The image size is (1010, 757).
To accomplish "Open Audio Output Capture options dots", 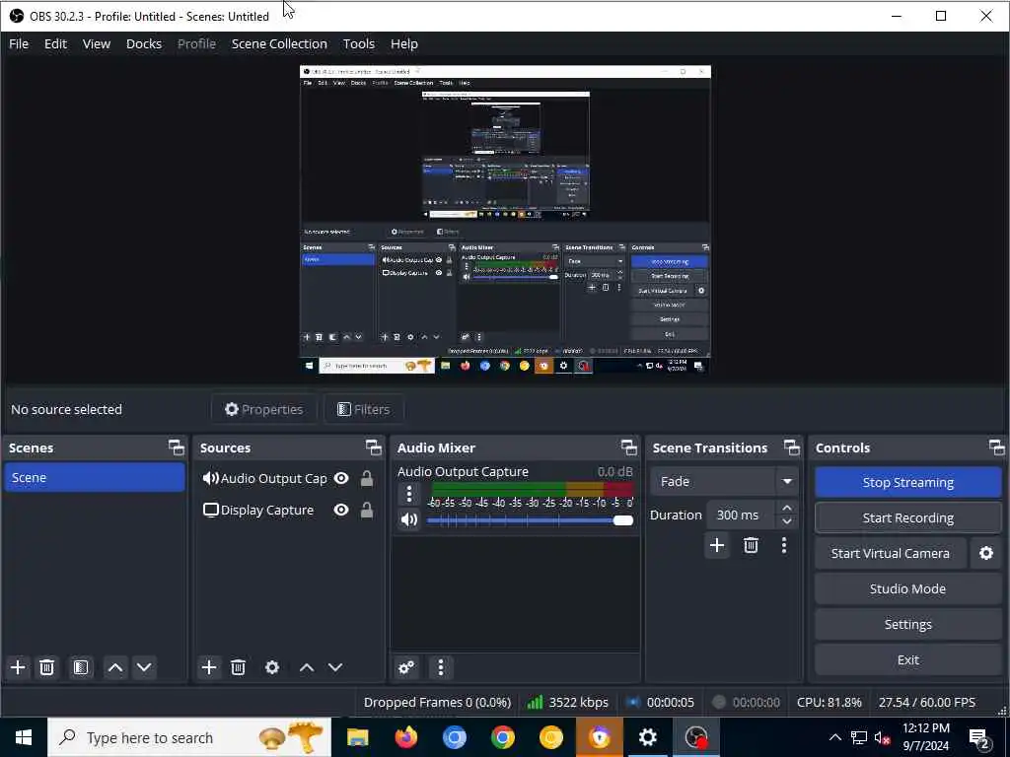I will click(x=409, y=495).
